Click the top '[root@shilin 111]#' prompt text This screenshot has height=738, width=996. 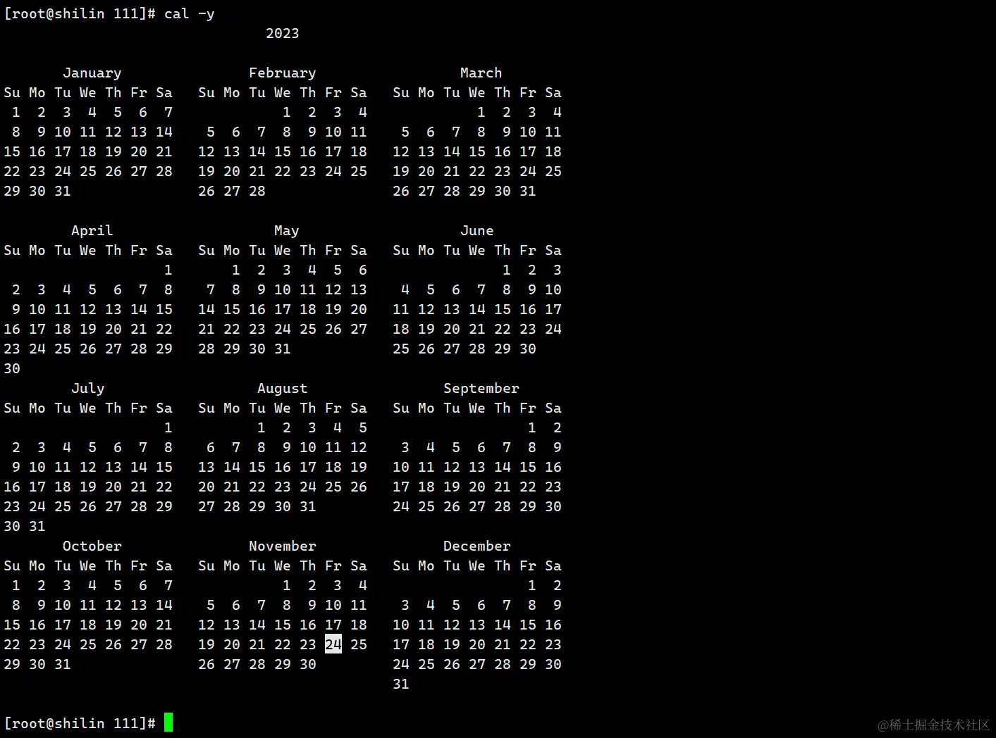[x=80, y=14]
